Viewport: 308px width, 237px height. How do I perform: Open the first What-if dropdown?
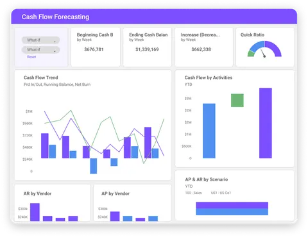pos(40,40)
